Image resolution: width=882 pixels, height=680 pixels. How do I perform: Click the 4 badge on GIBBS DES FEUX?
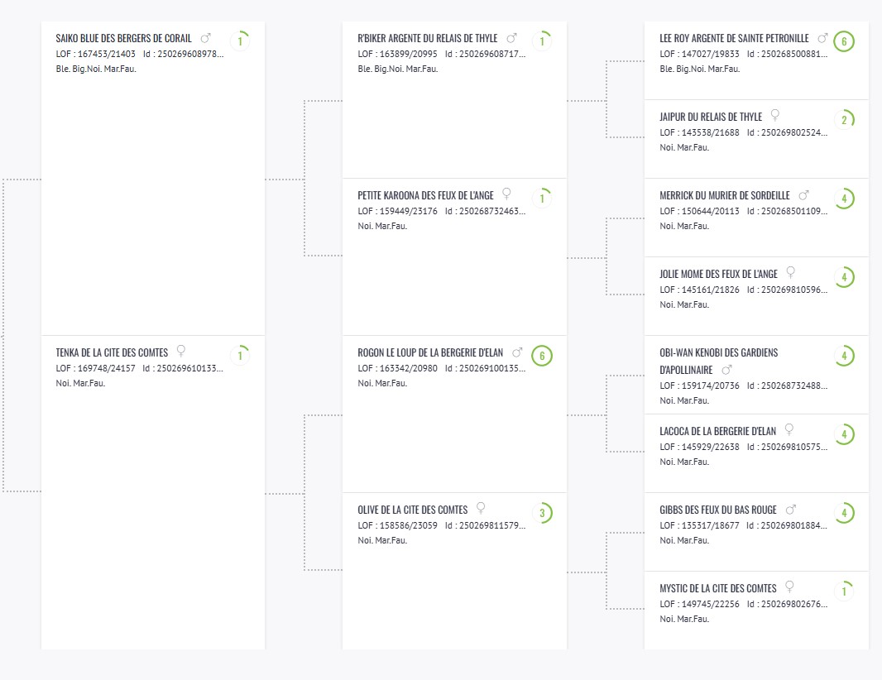(x=844, y=513)
